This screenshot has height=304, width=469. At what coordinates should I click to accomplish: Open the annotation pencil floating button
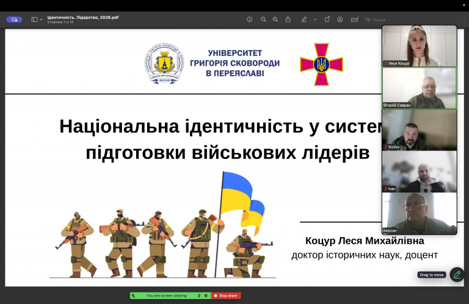tap(457, 275)
